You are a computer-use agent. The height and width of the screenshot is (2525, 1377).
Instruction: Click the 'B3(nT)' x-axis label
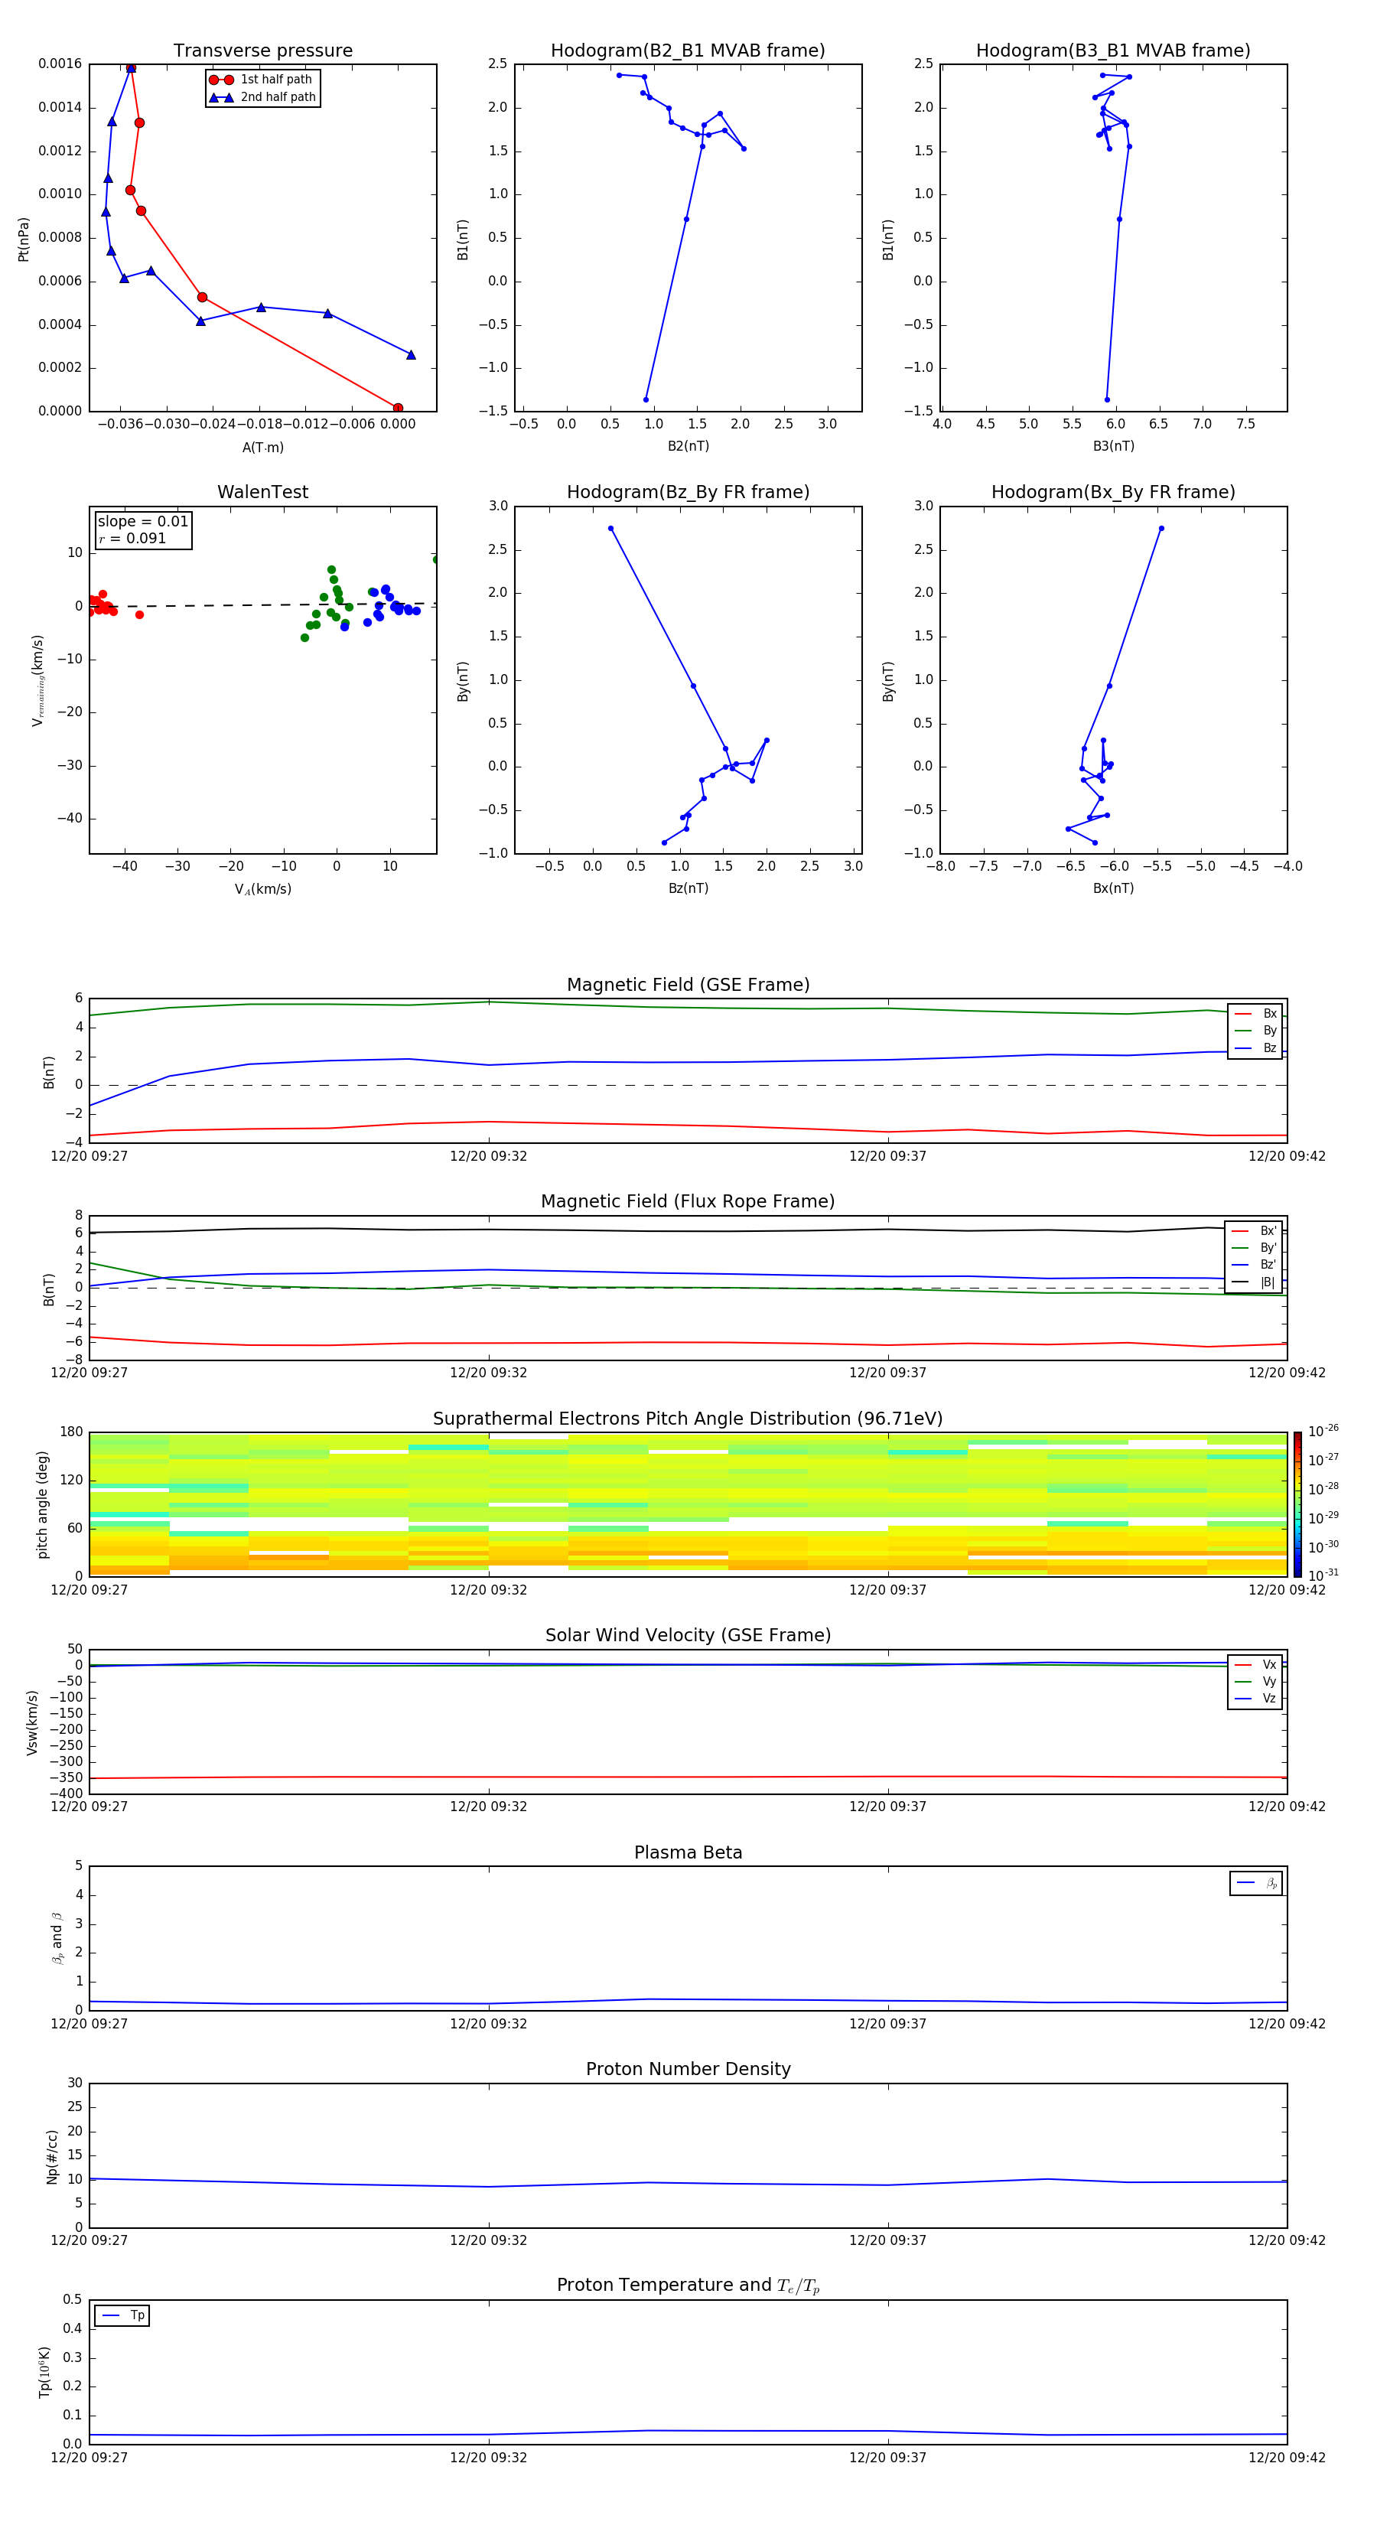[1113, 446]
